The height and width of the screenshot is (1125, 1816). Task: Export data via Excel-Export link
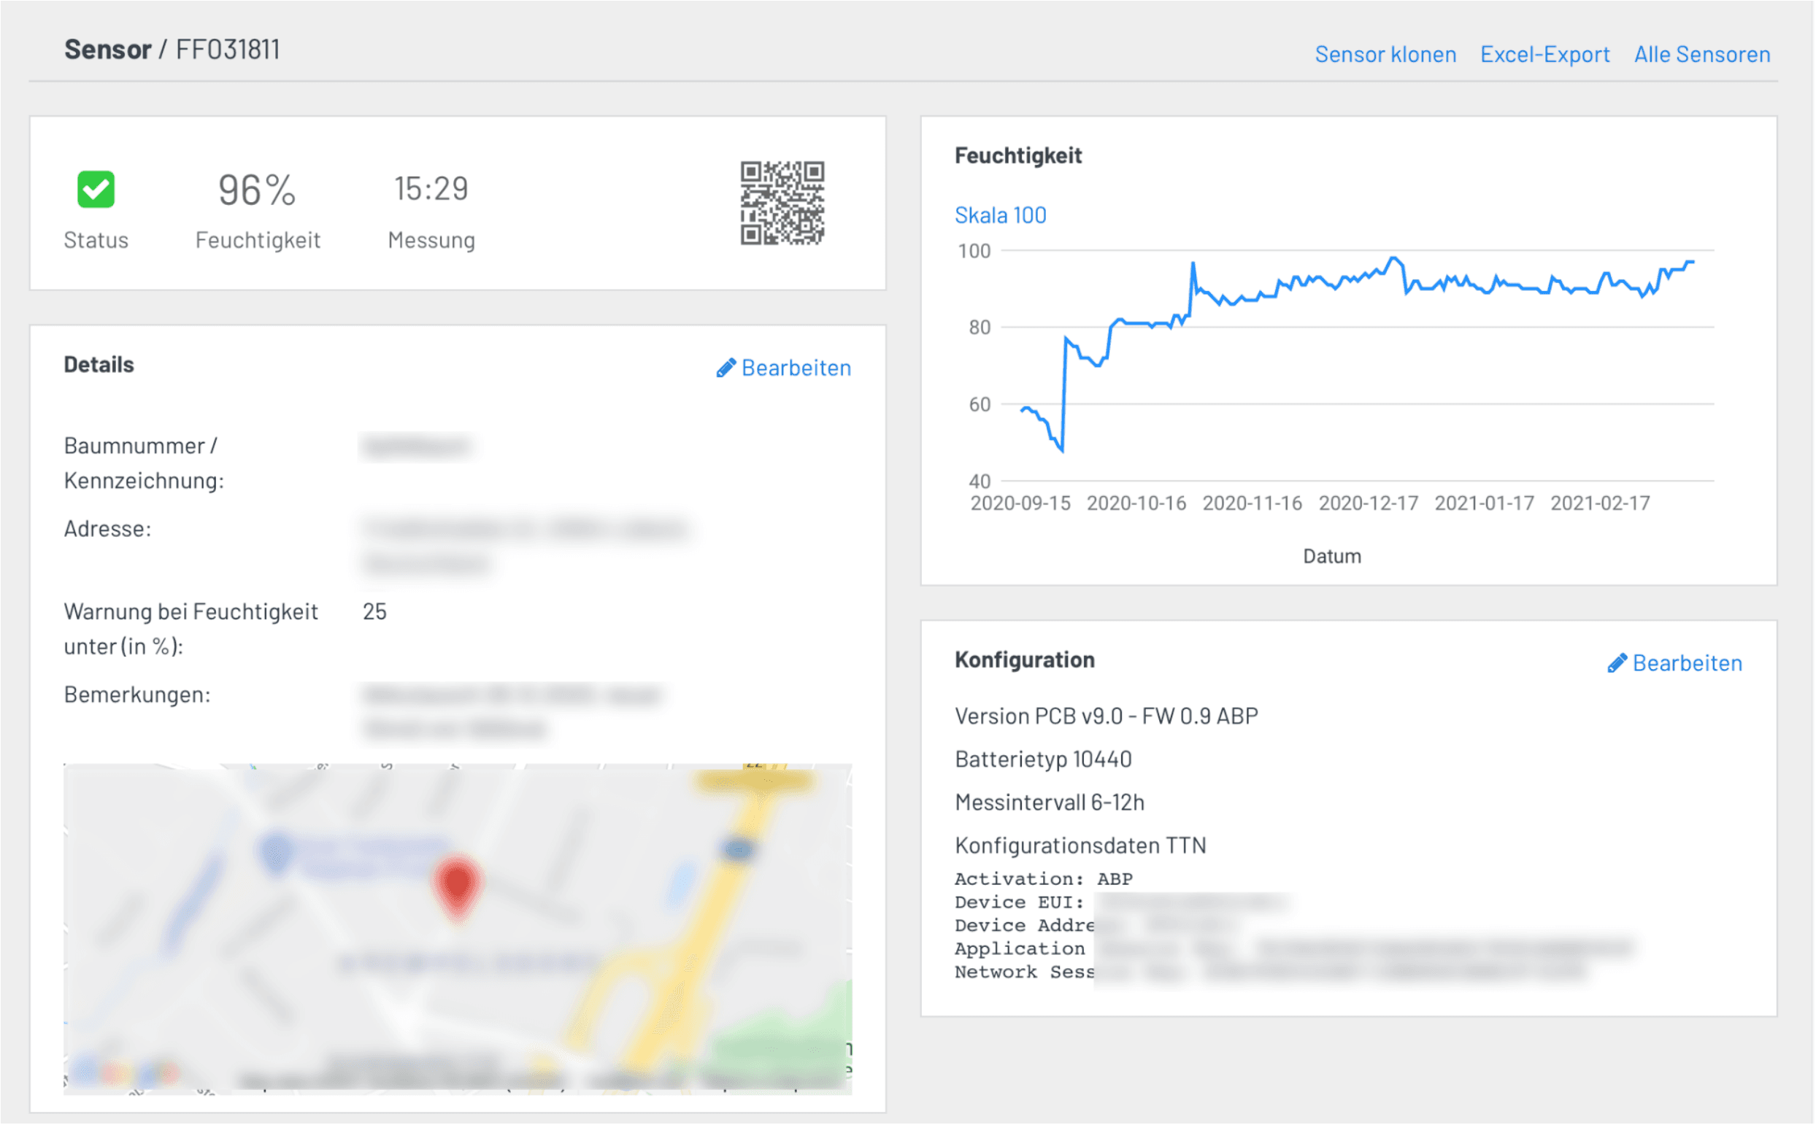(x=1544, y=54)
